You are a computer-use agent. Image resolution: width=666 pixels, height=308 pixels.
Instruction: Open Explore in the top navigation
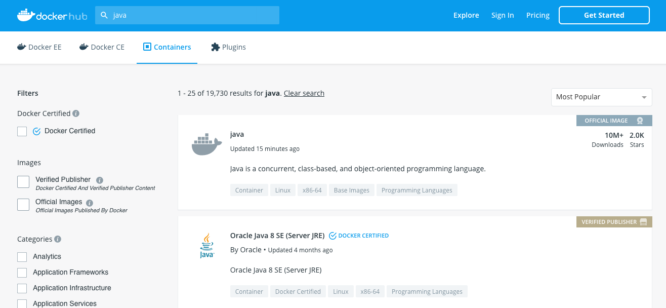[466, 15]
